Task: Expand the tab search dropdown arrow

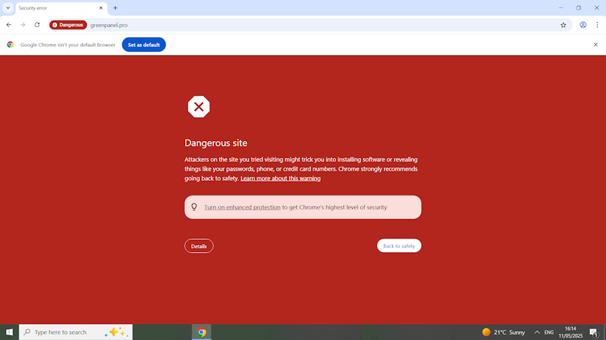Action: coord(7,8)
